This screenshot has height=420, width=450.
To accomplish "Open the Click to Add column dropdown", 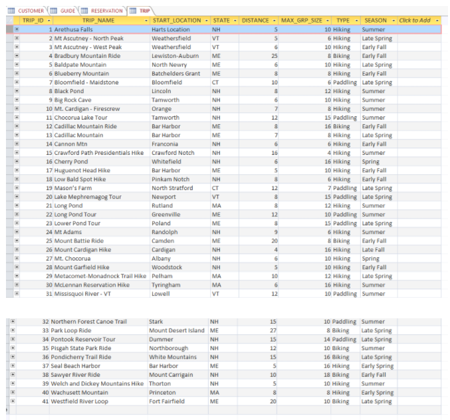I will (x=437, y=21).
